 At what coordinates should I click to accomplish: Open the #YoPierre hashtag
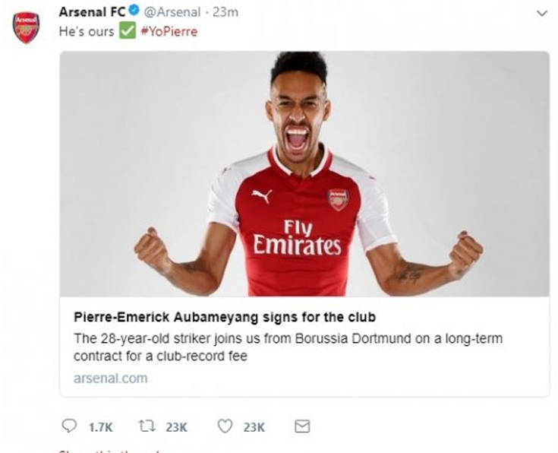(x=169, y=32)
